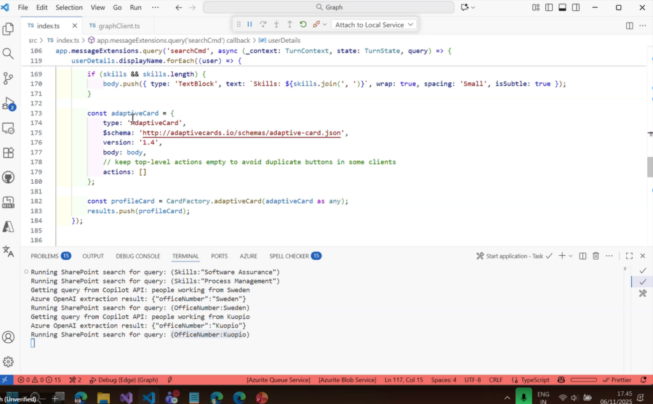Viewport: 653px width, 404px height.
Task: Switch to the Debug Console panel tab
Action: [x=138, y=256]
